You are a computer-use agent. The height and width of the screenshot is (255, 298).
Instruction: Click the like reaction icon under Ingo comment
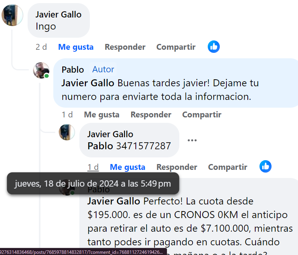(x=214, y=47)
